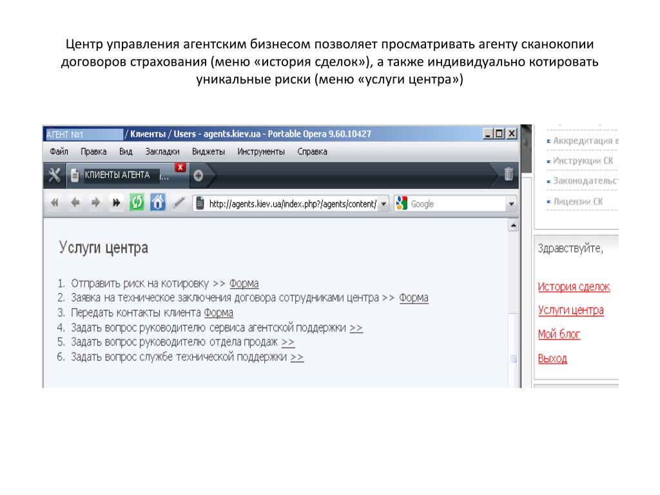The image size is (660, 495).
Task: Click >> link for руководителю сервиса агентской поддержки
Action: point(356,327)
